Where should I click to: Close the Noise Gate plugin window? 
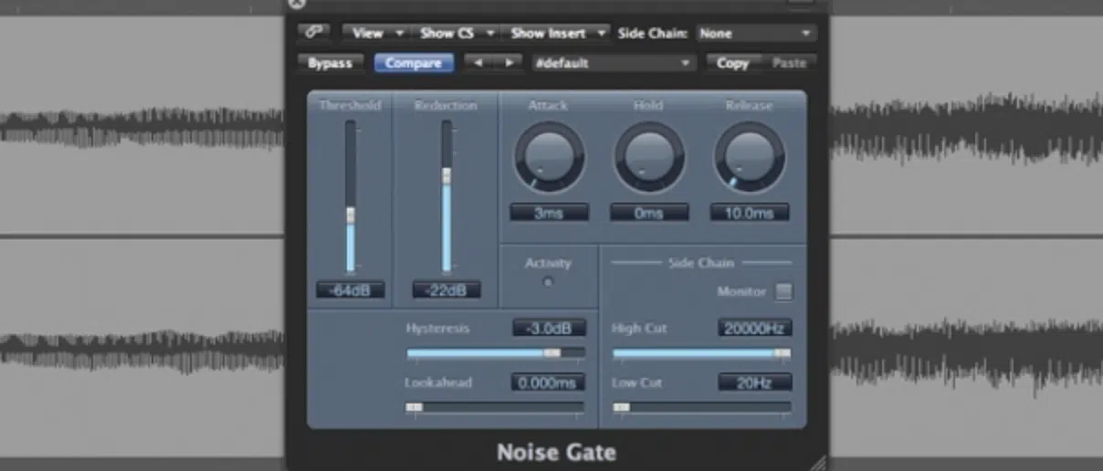[x=296, y=3]
